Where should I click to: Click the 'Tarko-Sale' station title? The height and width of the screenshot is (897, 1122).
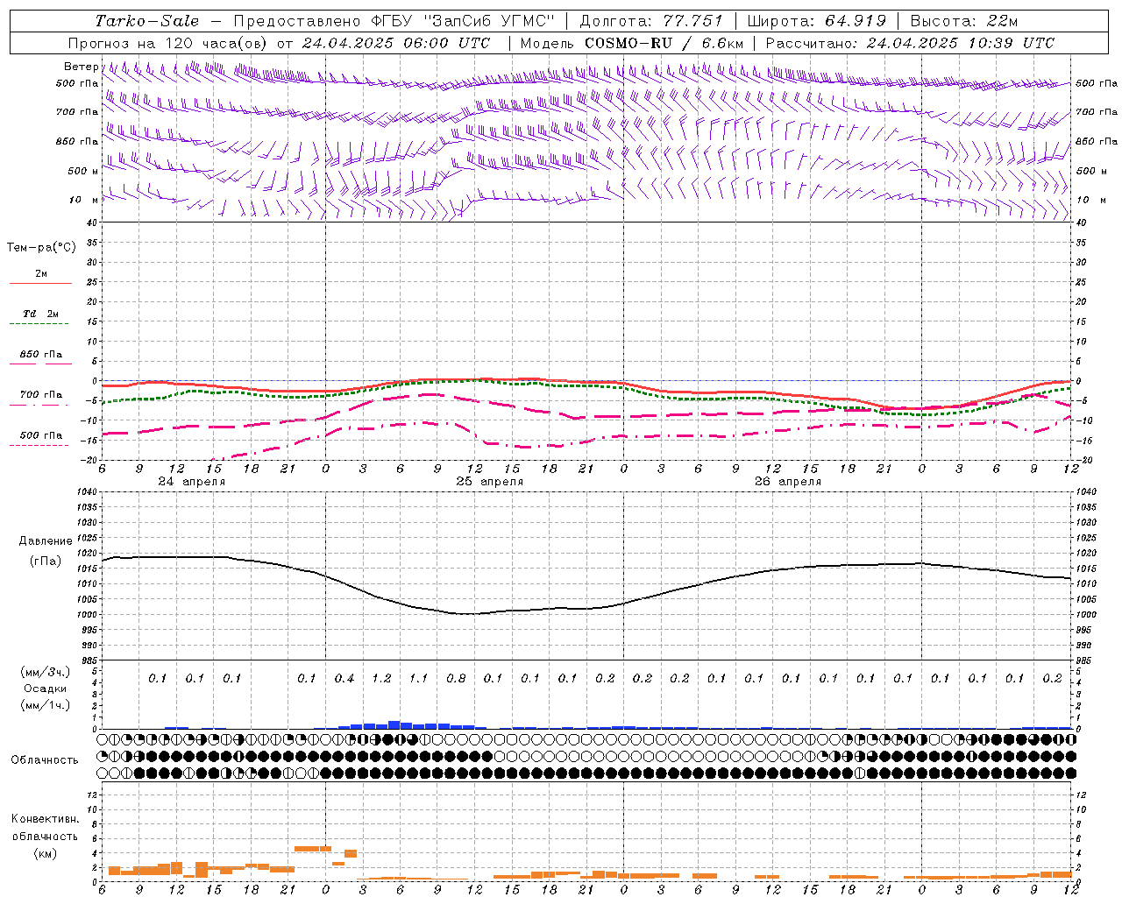(x=147, y=21)
